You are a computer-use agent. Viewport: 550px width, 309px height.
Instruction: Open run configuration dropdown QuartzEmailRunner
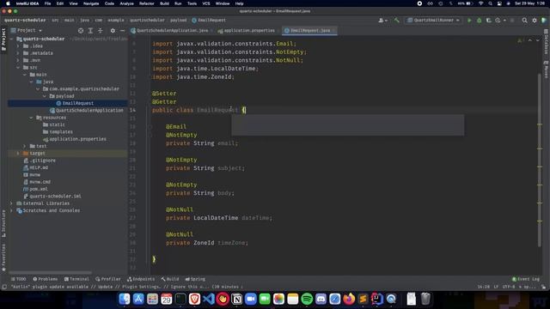(x=433, y=21)
